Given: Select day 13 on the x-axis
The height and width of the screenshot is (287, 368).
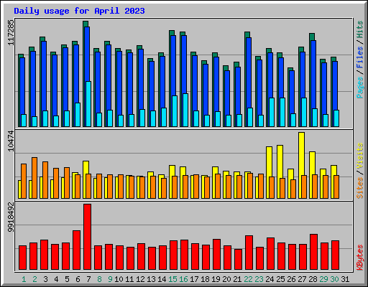Looking at the screenshot, I should coord(151,279).
